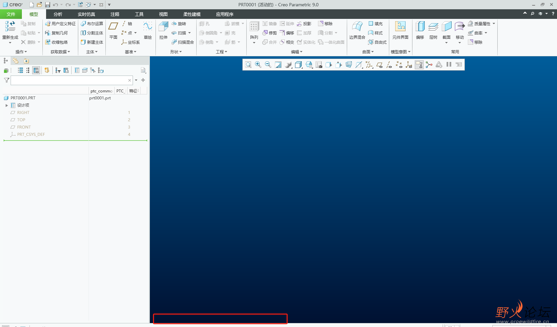The width and height of the screenshot is (557, 327).
Task: Switch to the 视图 ribbon tab
Action: click(x=163, y=14)
